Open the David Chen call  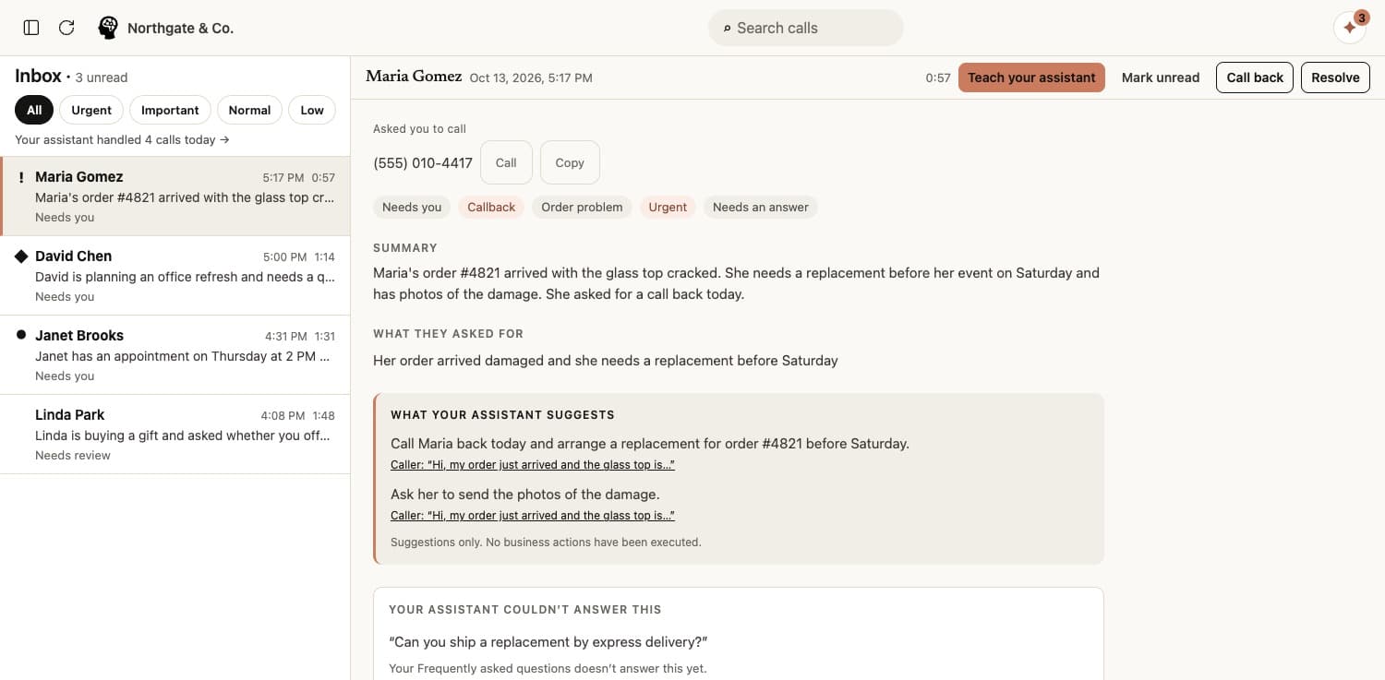[175, 276]
